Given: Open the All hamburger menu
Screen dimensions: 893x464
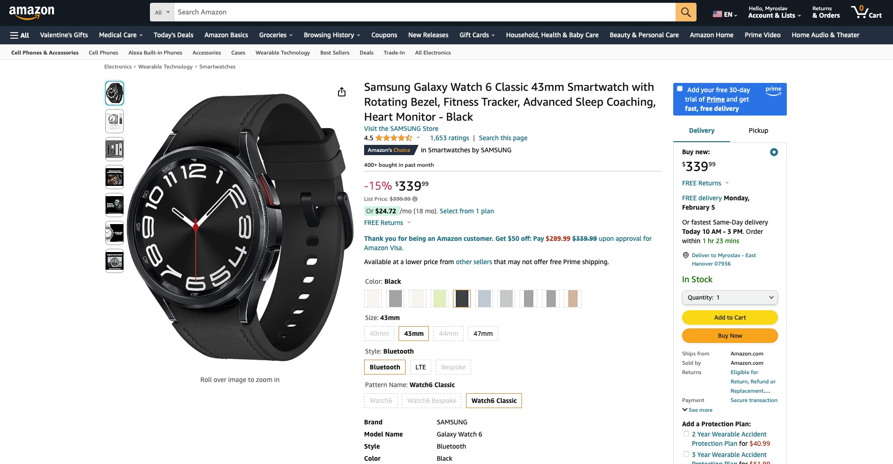Looking at the screenshot, I should click(x=20, y=35).
